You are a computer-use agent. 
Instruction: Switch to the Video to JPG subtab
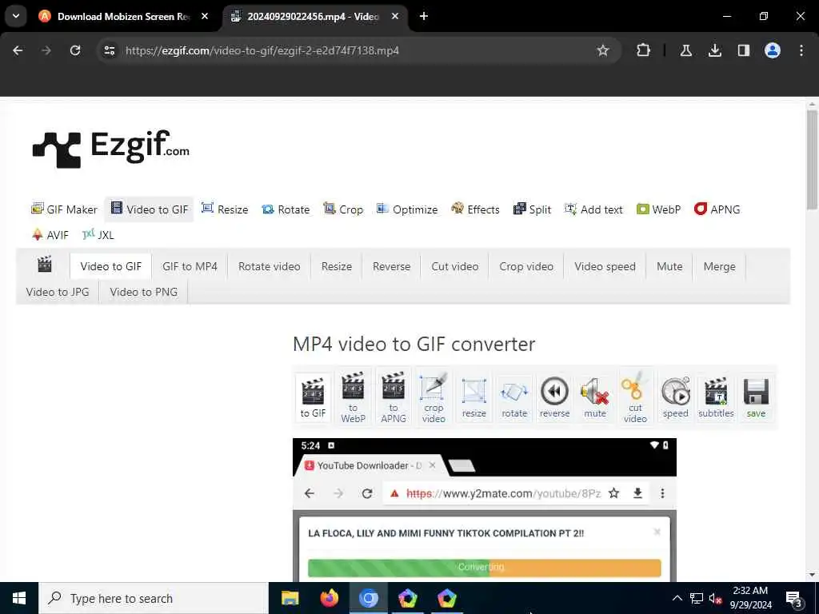click(58, 292)
